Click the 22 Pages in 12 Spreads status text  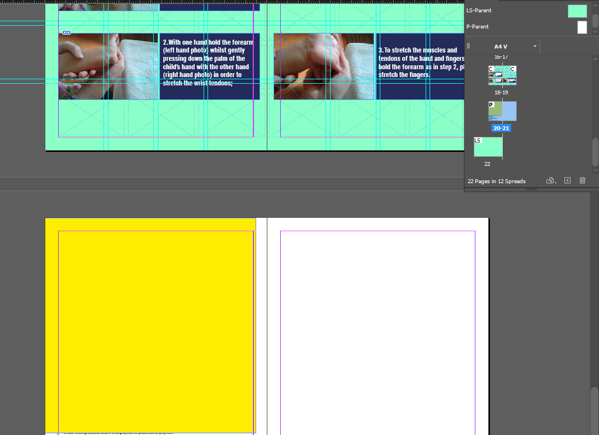coord(497,181)
